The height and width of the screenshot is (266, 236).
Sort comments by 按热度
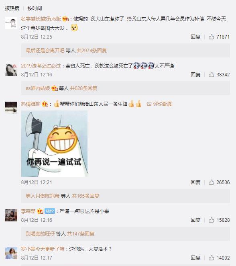pyautogui.click(x=12, y=8)
